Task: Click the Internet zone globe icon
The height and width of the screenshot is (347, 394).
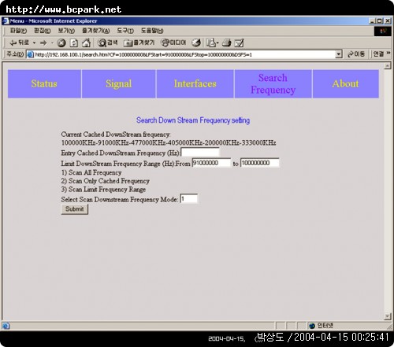Action: (312, 326)
